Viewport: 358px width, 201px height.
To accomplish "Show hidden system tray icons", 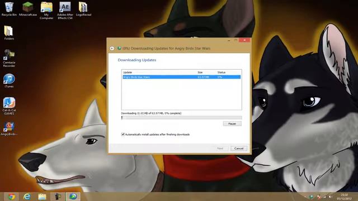I will click(x=305, y=197).
